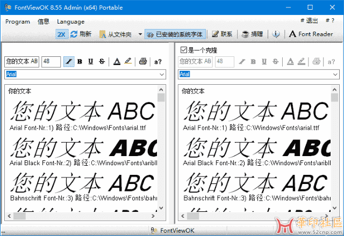Launch the Font Reader tool
The width and height of the screenshot is (344, 236).
pyautogui.click(x=311, y=34)
